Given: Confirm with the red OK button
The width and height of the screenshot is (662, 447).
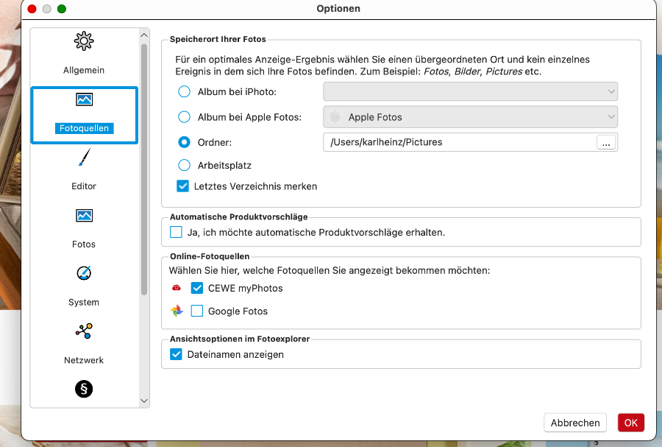Looking at the screenshot, I should 631,423.
